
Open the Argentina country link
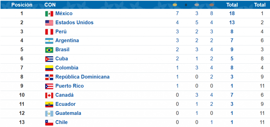click(67, 40)
